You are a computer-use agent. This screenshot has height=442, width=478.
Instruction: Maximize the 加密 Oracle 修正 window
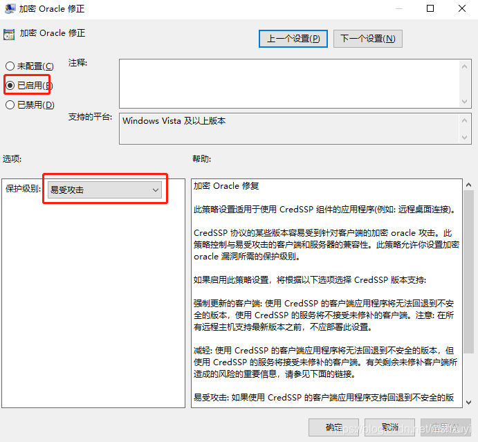[430, 8]
